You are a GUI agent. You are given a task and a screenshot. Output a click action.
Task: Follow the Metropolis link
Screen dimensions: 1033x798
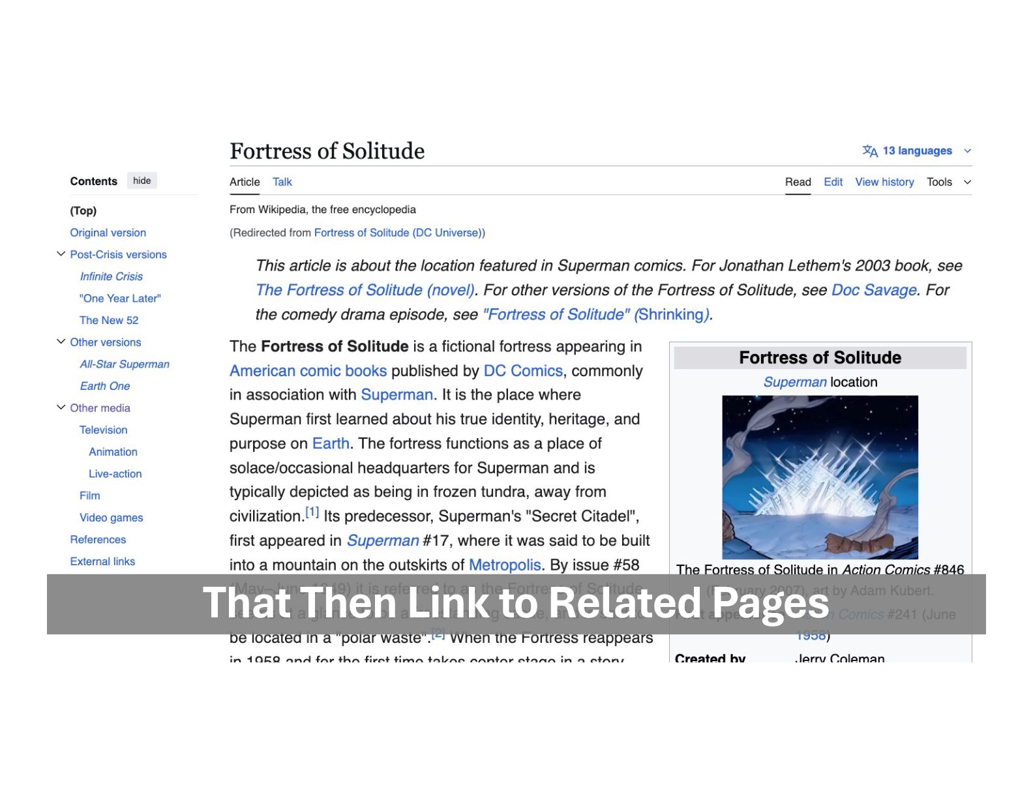click(505, 565)
